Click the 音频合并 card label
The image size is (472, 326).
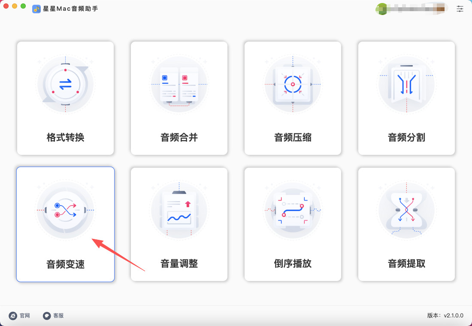coord(179,138)
